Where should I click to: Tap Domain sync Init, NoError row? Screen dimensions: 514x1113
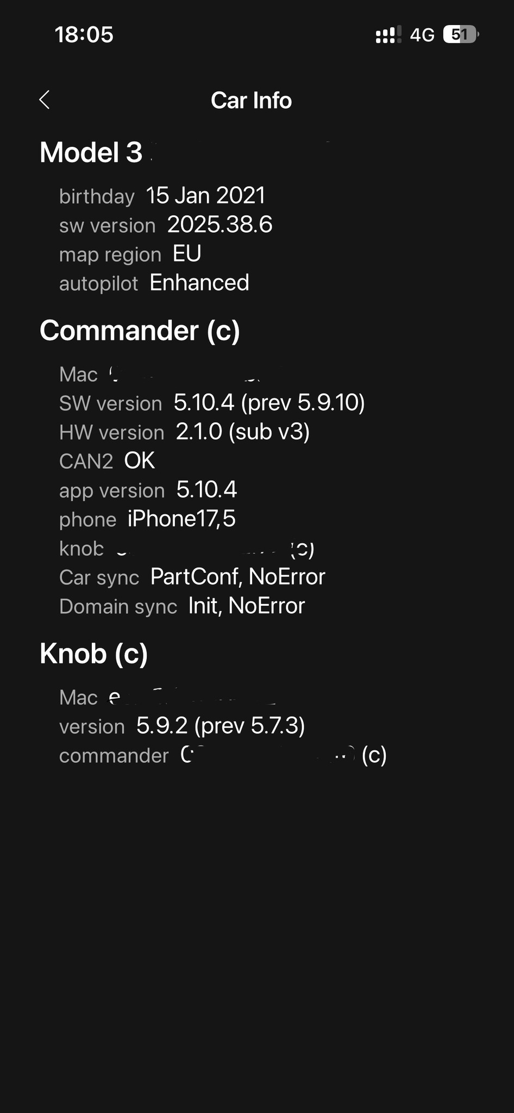click(182, 606)
